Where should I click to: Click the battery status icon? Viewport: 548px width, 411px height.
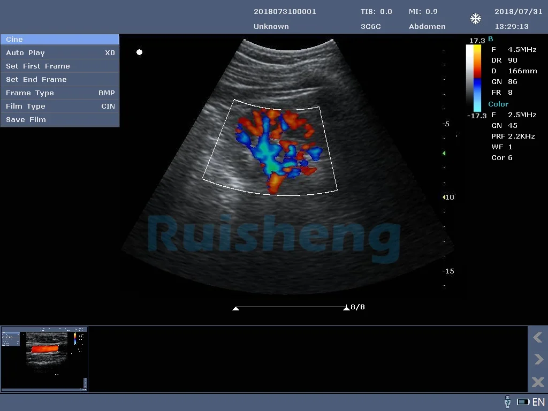click(523, 402)
